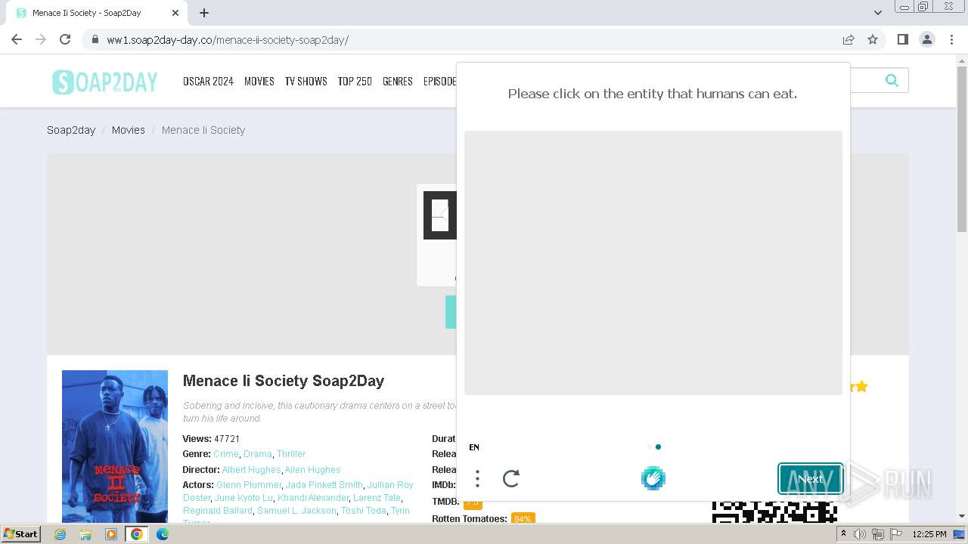
Task: Open actor Samuel L. Jackson link
Action: 297,511
